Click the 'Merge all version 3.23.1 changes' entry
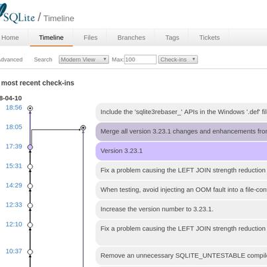Viewport: 267px width, 267px height. [182, 131]
